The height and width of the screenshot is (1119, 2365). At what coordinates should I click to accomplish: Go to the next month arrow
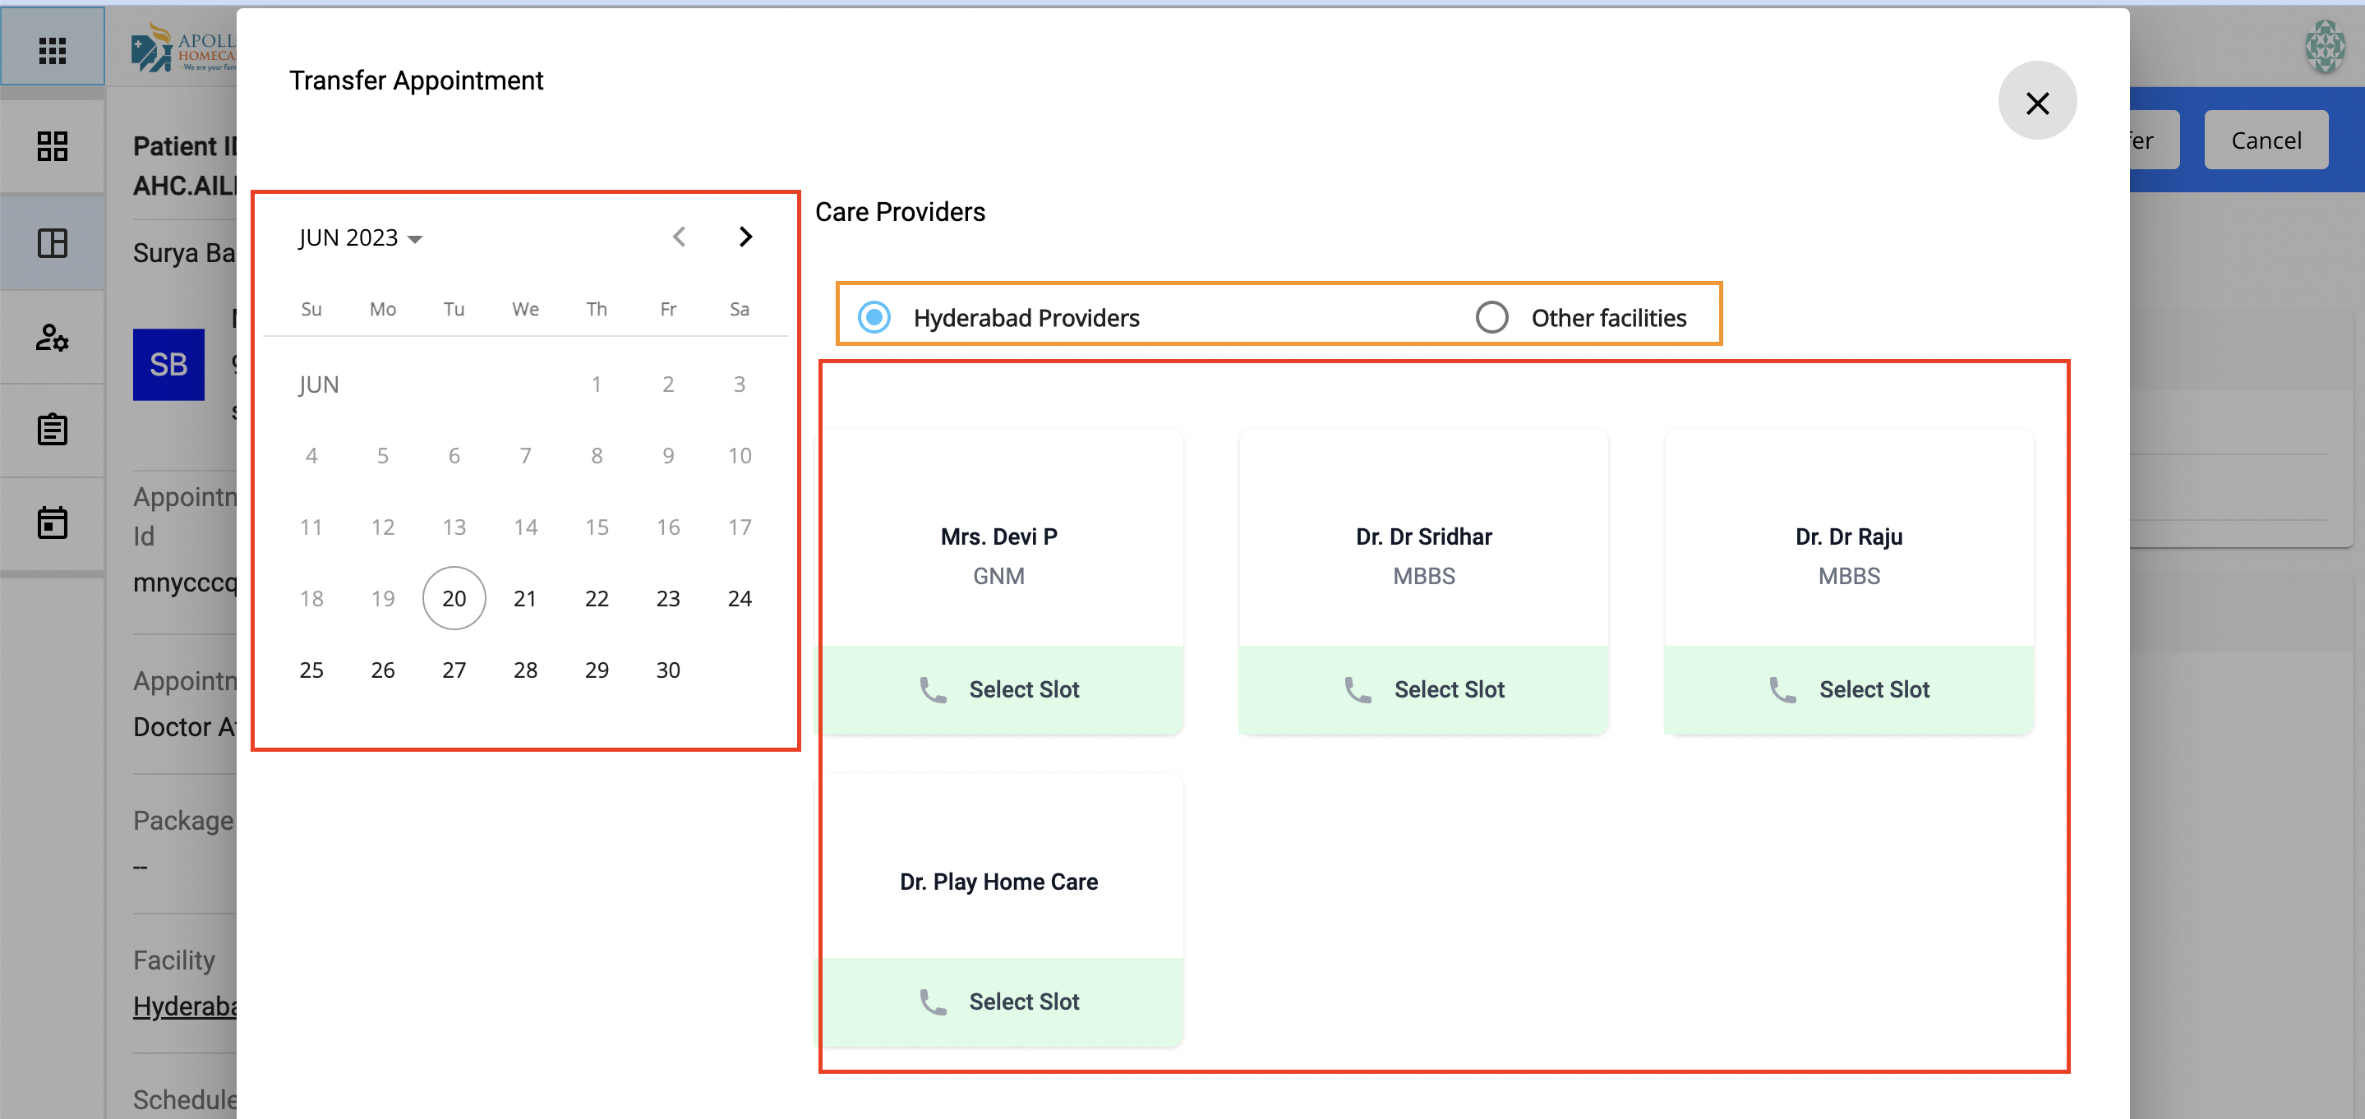pyautogui.click(x=745, y=237)
